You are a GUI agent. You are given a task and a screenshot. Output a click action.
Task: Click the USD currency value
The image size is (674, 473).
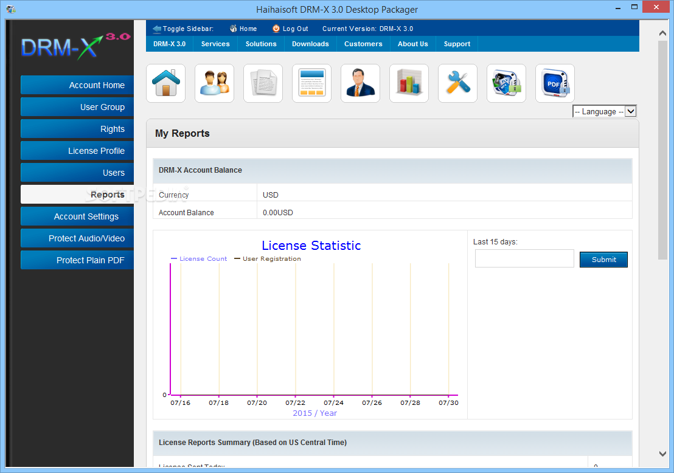tap(270, 195)
